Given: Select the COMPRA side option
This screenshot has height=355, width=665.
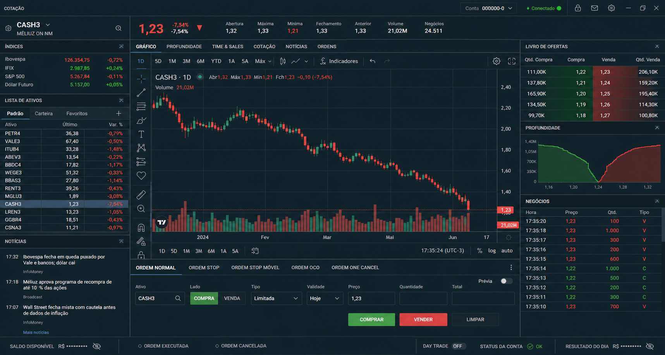Looking at the screenshot, I should [204, 298].
